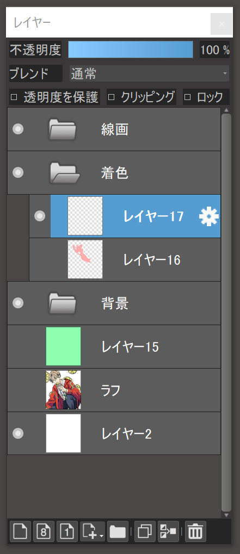Screen dimensions: 240x554
Task: Create a new layer folder icon
Action: click(x=118, y=531)
